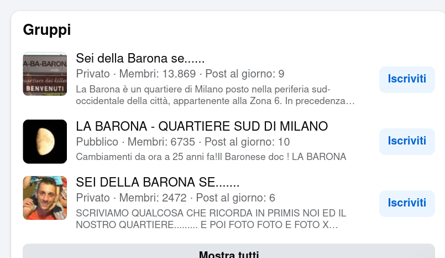Click the "Post al giorno: 9" label
The width and height of the screenshot is (445, 258).
point(245,74)
